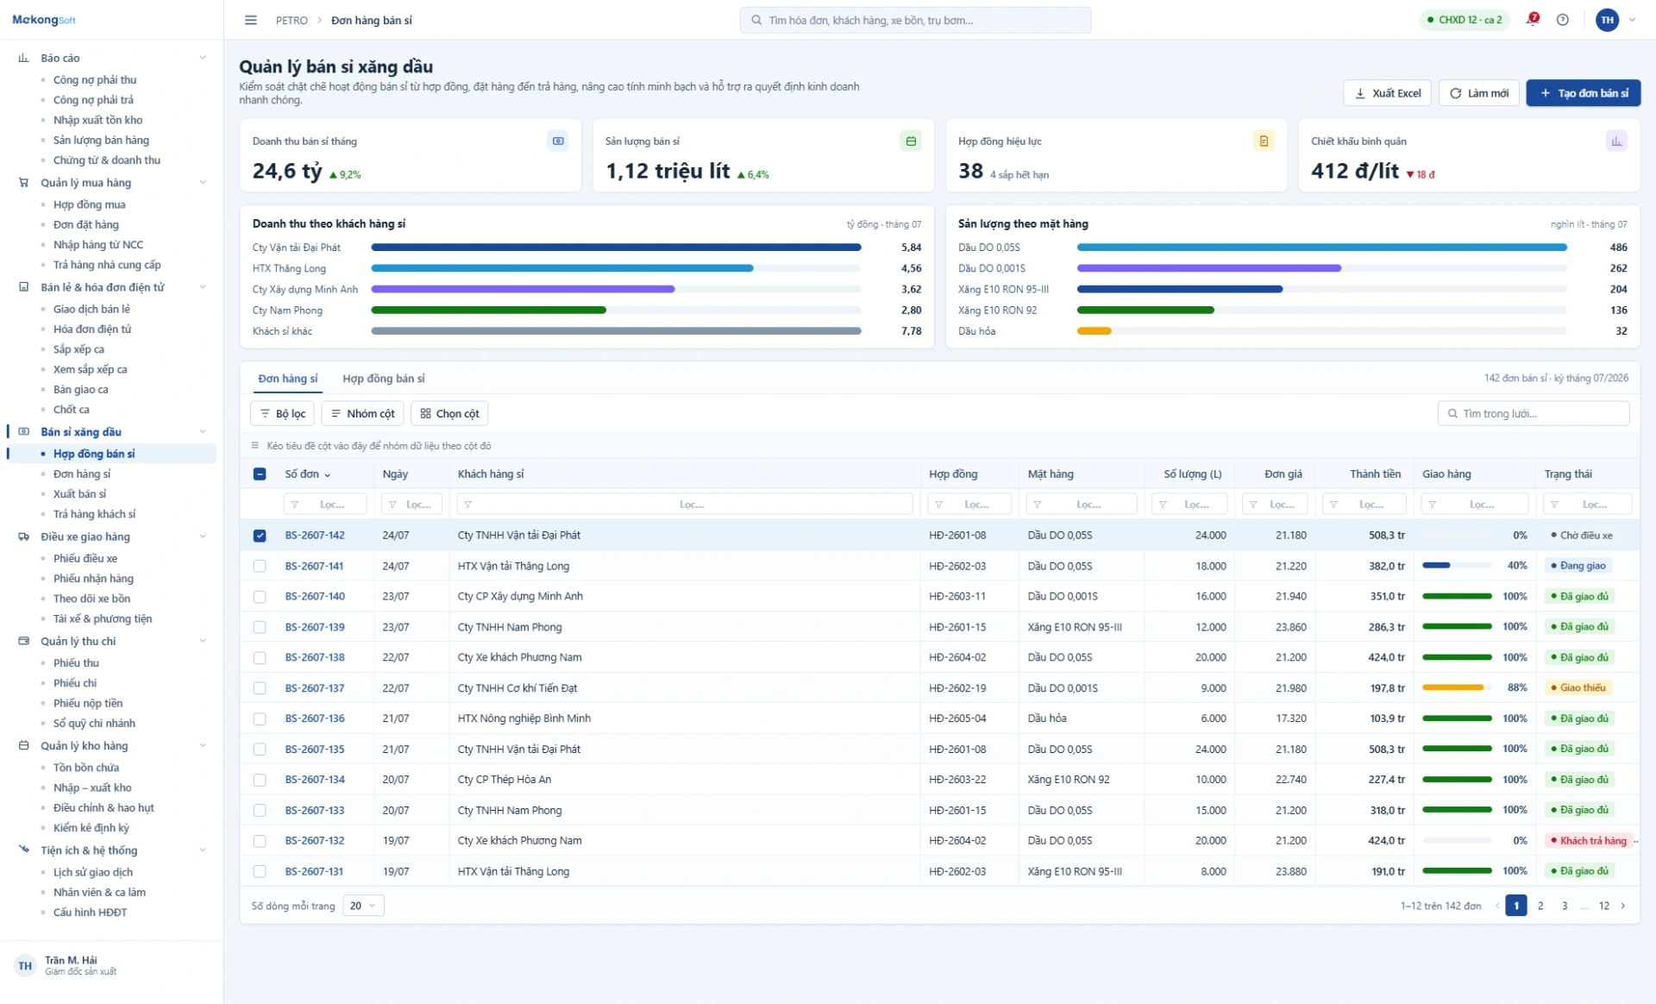Click the filter funnel icon under Ngày
Viewport: 1656px width, 1004px height.
[x=393, y=505]
